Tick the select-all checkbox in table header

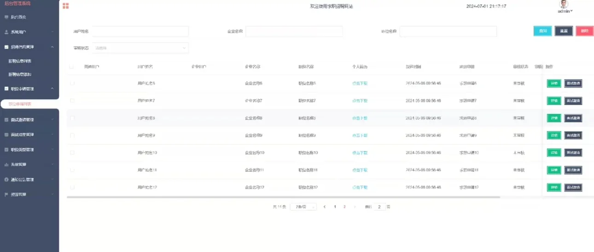pos(72,67)
